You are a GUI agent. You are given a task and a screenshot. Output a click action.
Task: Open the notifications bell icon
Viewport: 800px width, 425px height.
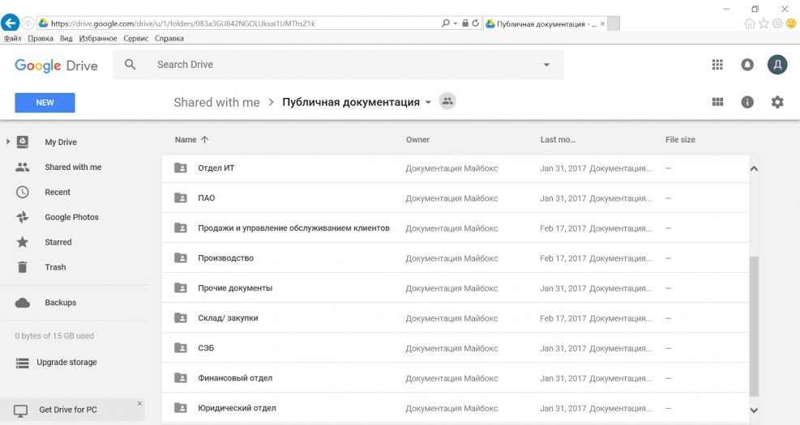point(747,65)
